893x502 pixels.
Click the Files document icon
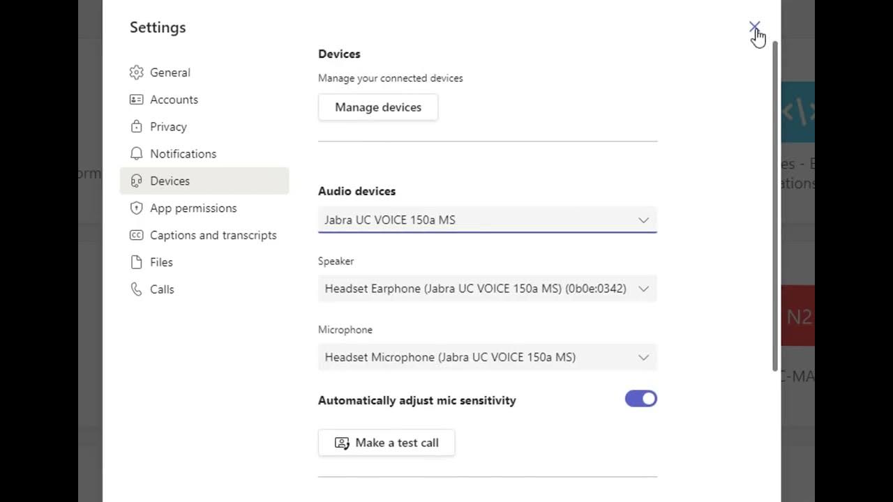[x=136, y=262]
